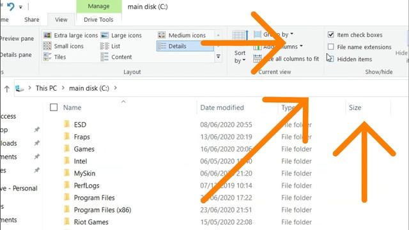Click the Up arrow navigation button
This screenshot has height=230, width=409.
7,89
